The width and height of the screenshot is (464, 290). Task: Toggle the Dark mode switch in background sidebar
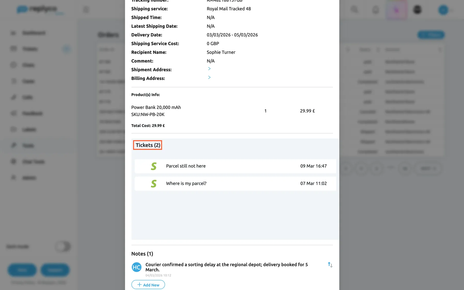pos(63,246)
